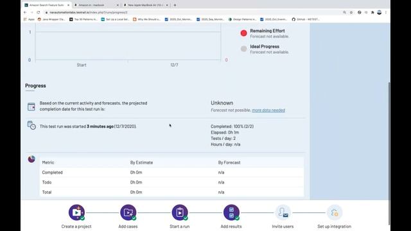Click the Hours / day: n/a text
Screen dimensions: 411x231
point(225,144)
